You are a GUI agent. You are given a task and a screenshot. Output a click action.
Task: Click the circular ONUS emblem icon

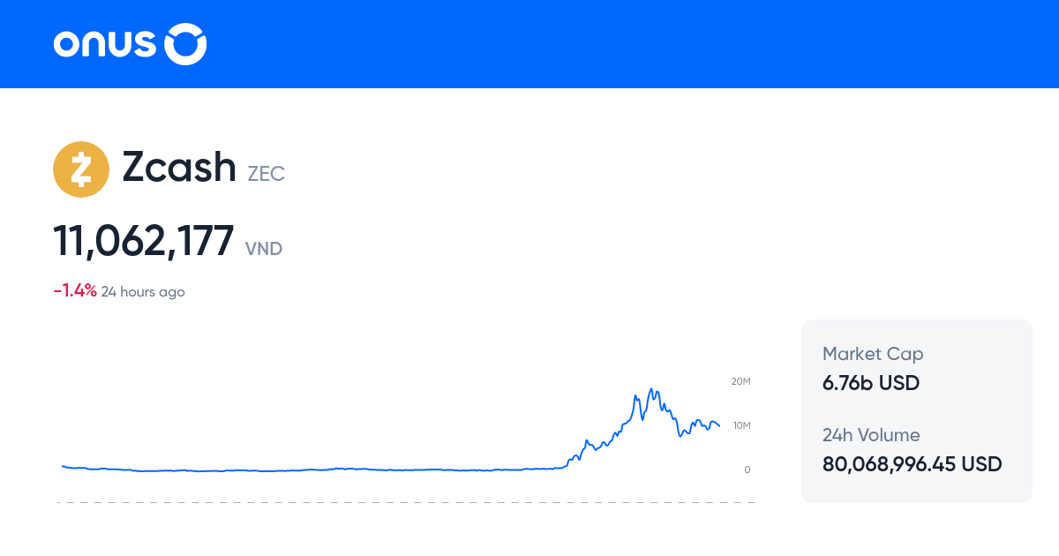(x=187, y=43)
